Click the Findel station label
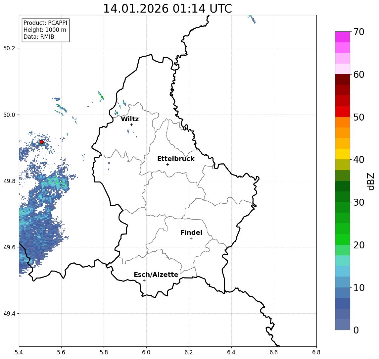The height and width of the screenshot is (359, 379). coord(191,232)
